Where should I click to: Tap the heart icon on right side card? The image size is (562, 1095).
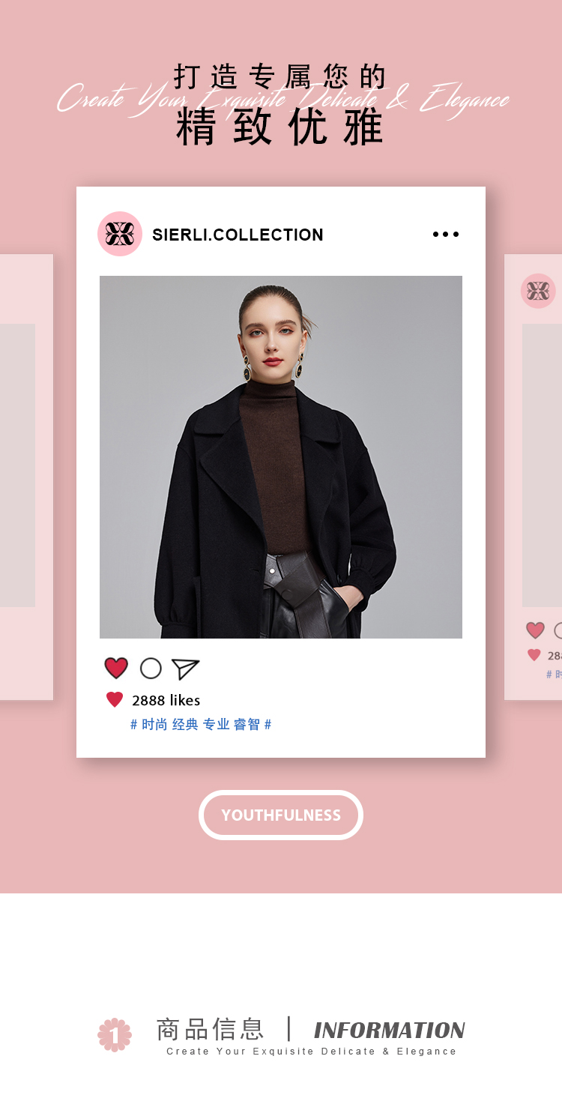[x=535, y=630]
